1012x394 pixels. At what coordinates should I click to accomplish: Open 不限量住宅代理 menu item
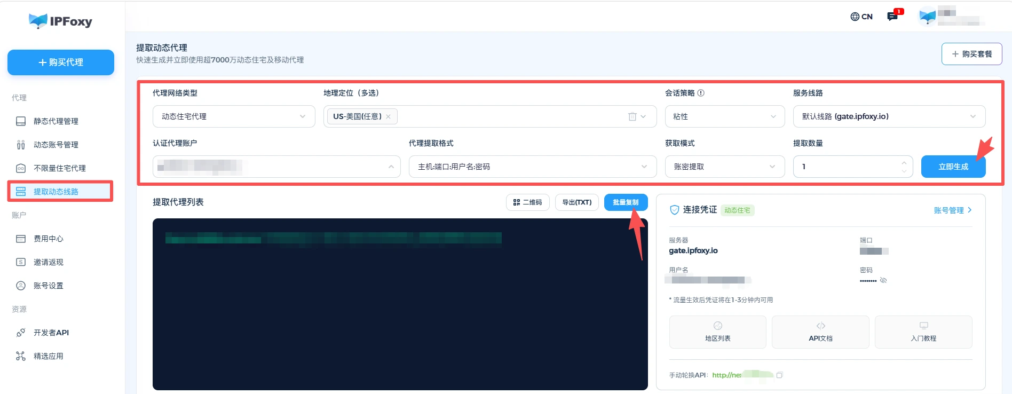click(x=61, y=168)
